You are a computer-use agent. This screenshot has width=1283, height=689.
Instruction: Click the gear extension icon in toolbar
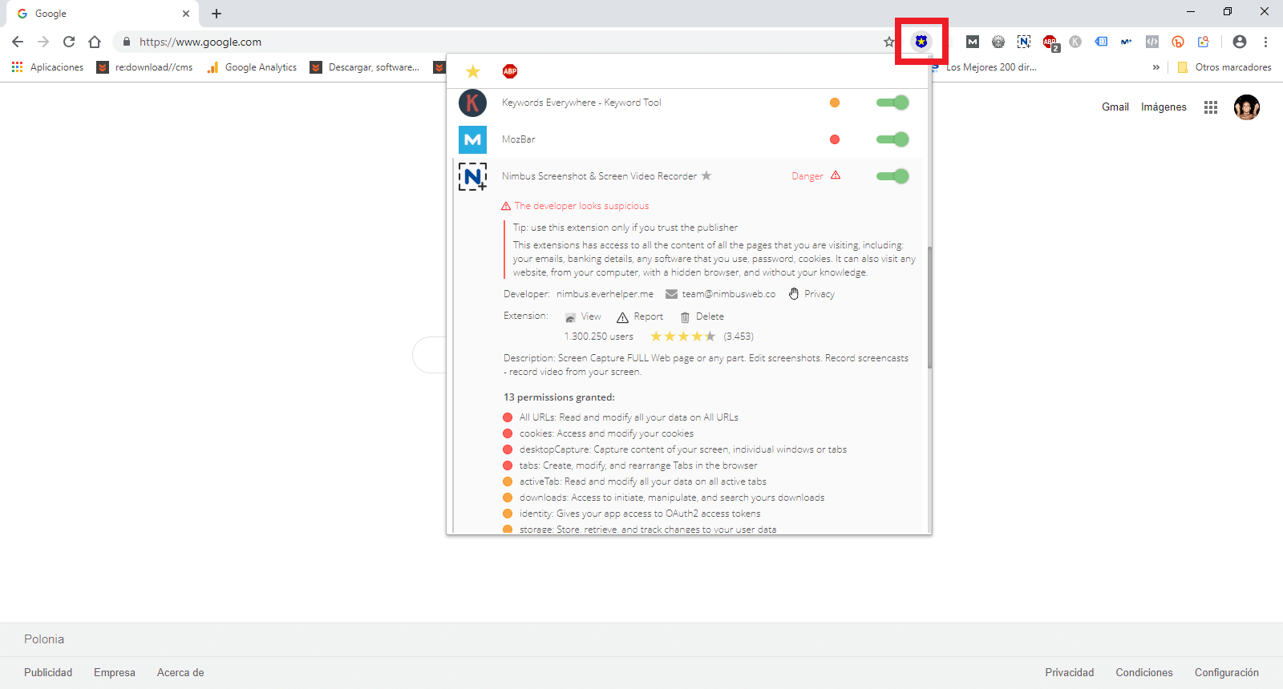coord(998,42)
